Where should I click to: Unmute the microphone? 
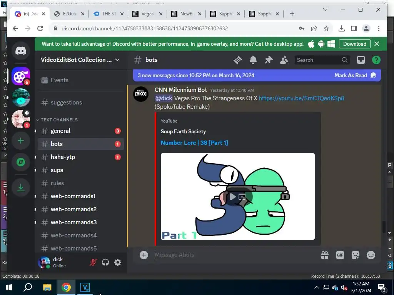(93, 262)
